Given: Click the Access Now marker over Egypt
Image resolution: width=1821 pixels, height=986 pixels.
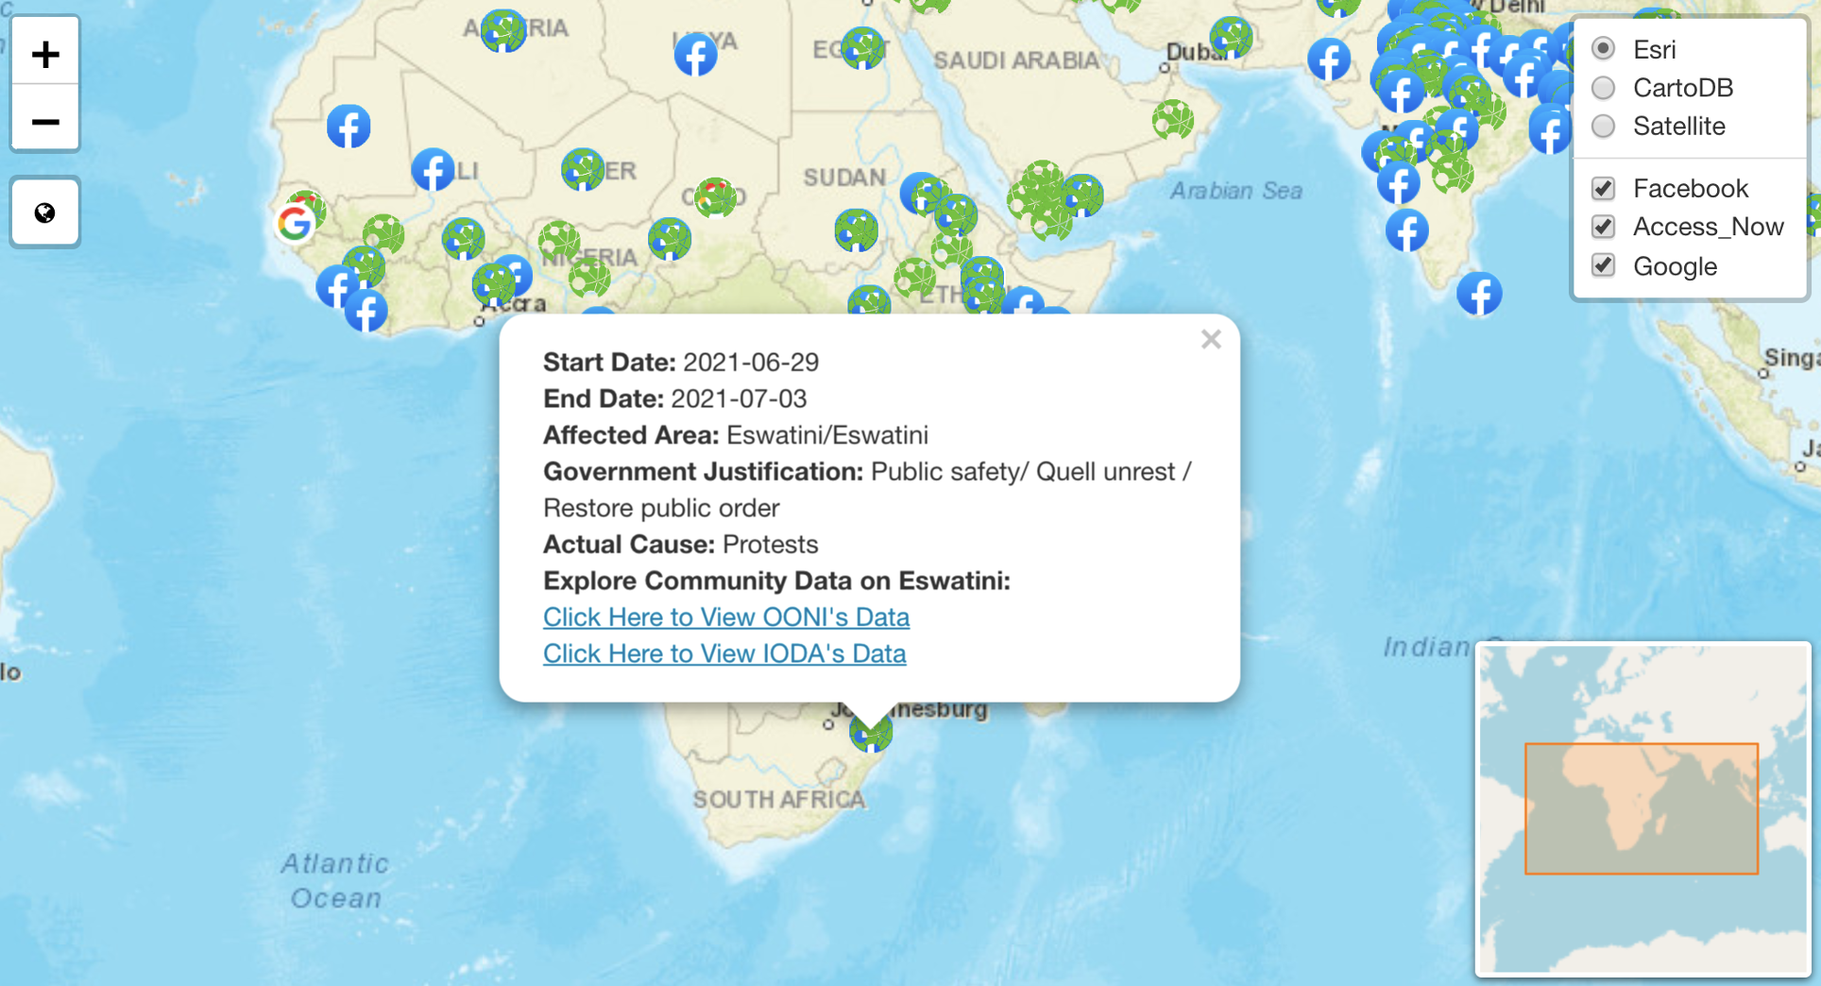Looking at the screenshot, I should (x=862, y=47).
